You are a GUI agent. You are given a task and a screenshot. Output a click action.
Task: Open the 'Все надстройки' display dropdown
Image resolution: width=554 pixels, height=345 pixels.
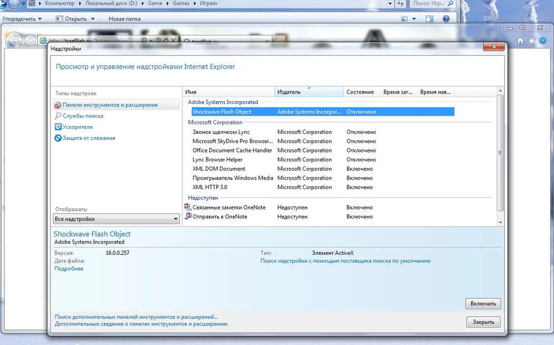coord(117,219)
